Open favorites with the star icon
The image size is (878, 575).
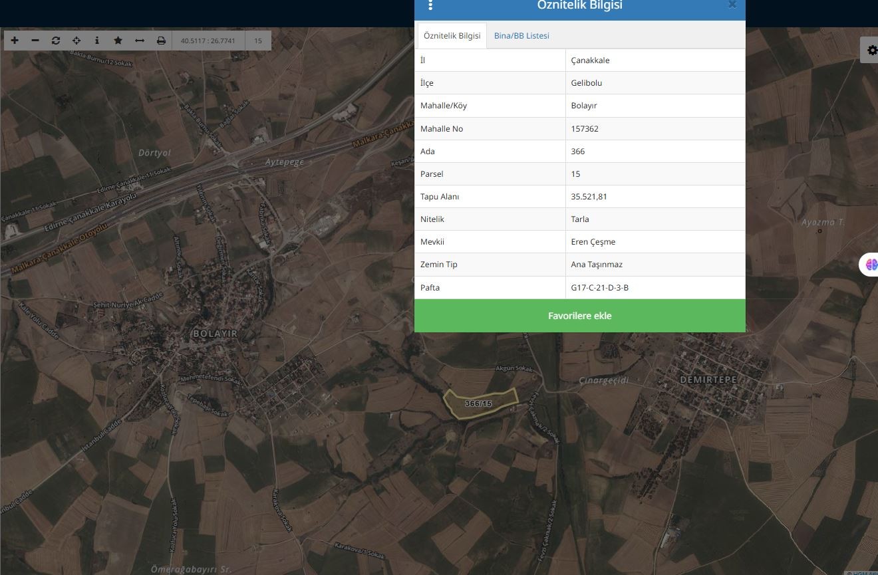118,41
